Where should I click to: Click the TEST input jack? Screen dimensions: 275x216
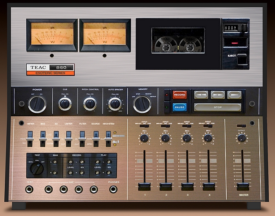29,189
